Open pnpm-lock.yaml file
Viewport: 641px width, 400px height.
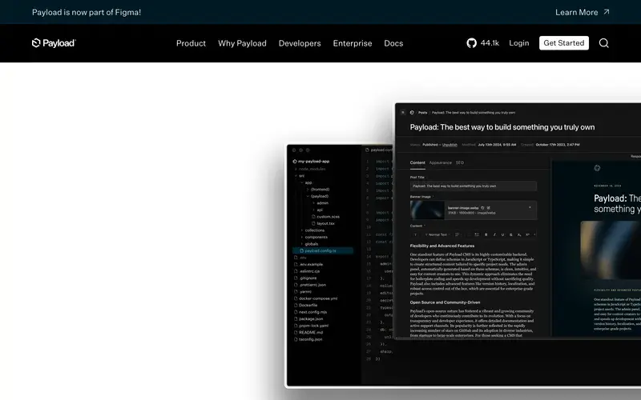311,326
